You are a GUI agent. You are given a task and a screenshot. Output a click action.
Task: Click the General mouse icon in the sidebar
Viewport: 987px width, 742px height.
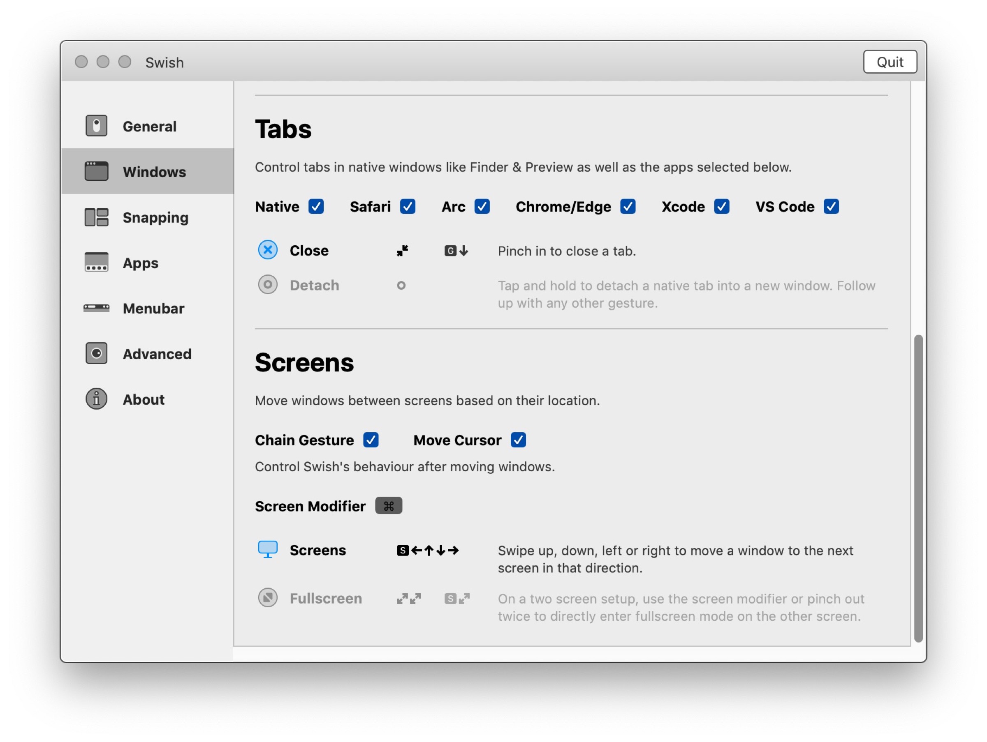[x=96, y=126]
